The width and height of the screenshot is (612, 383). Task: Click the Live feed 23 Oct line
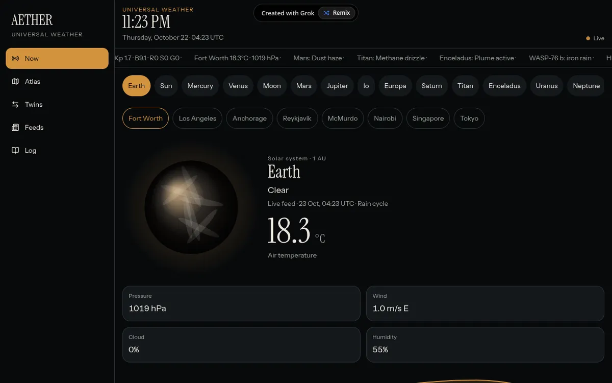[x=328, y=203]
